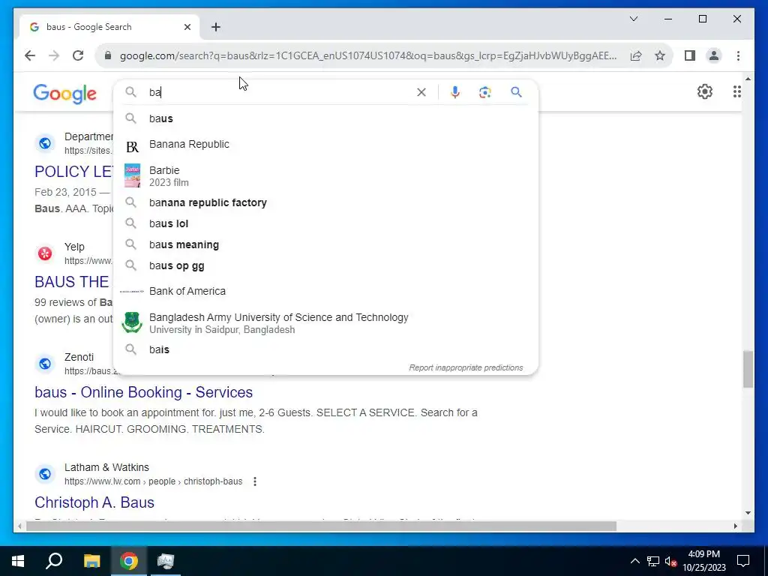The width and height of the screenshot is (768, 576).
Task: Click the address bar URL
Action: pos(368,55)
